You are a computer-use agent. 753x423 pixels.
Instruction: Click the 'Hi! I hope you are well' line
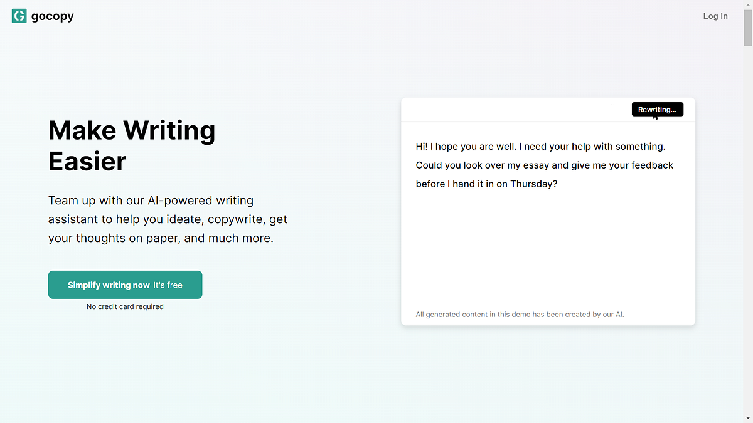tap(540, 147)
